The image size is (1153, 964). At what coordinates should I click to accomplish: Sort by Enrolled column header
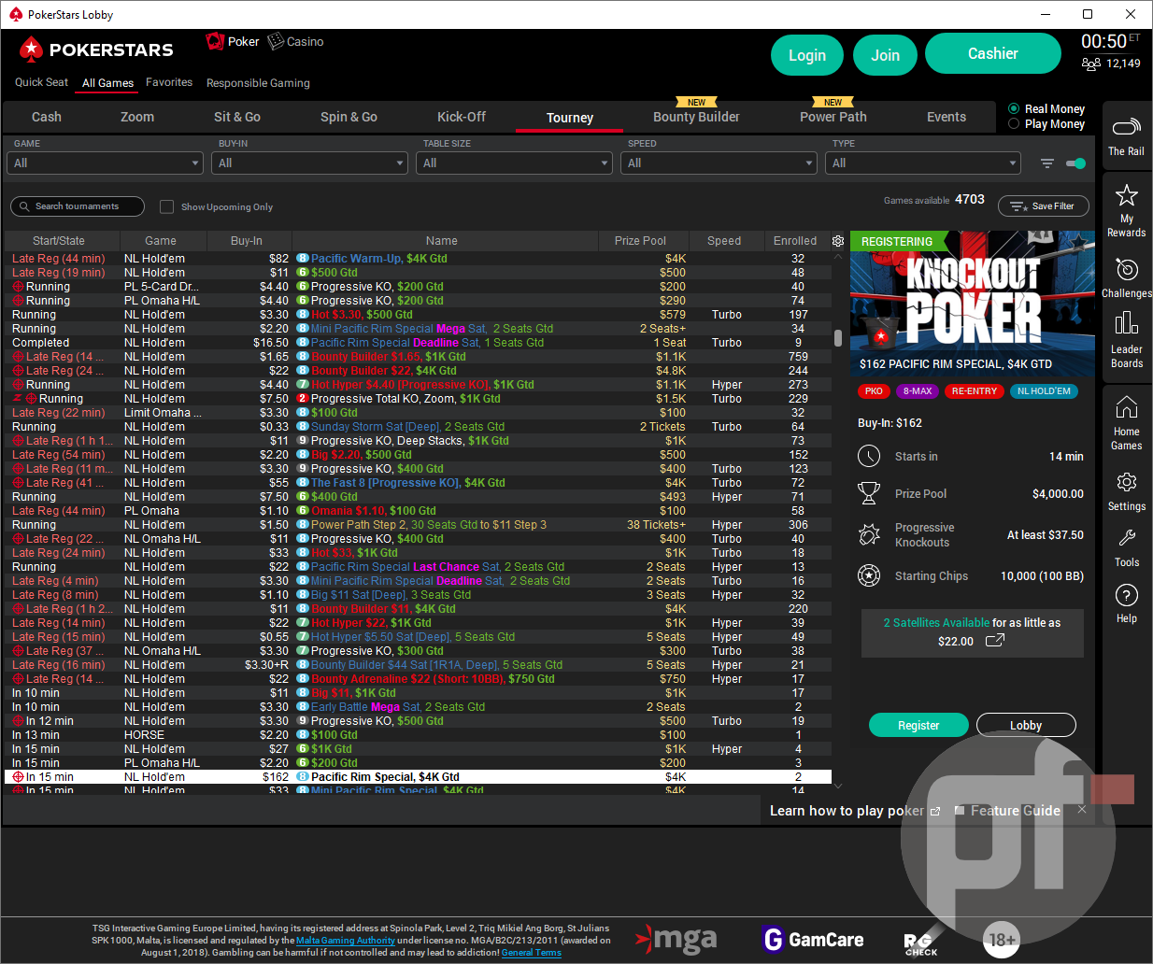(795, 241)
